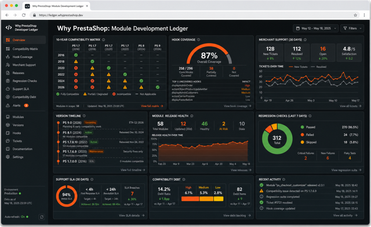Open the View releases link
The image size is (371, 227).
[241, 170]
